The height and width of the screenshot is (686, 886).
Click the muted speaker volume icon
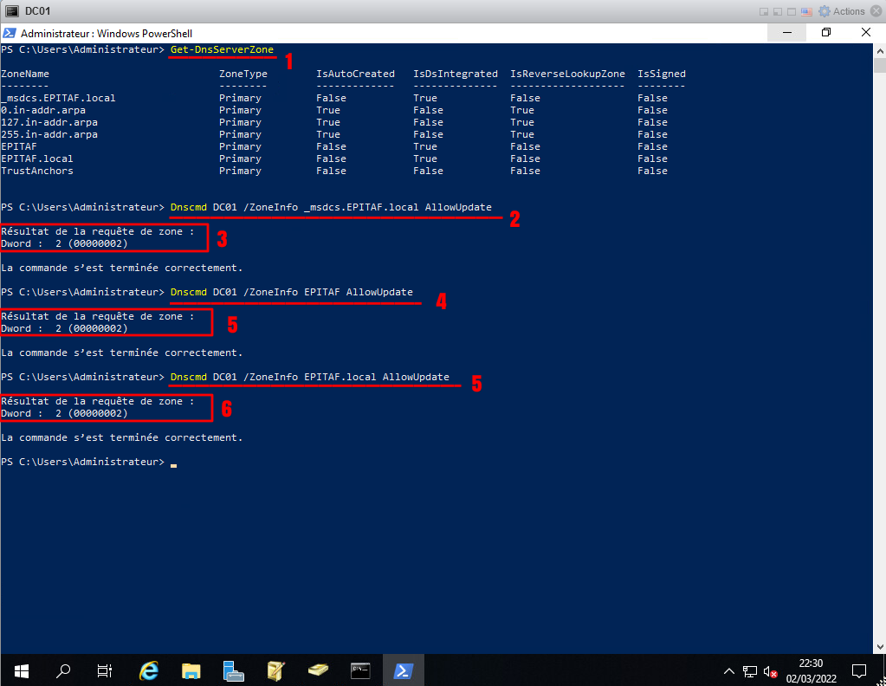coord(770,670)
